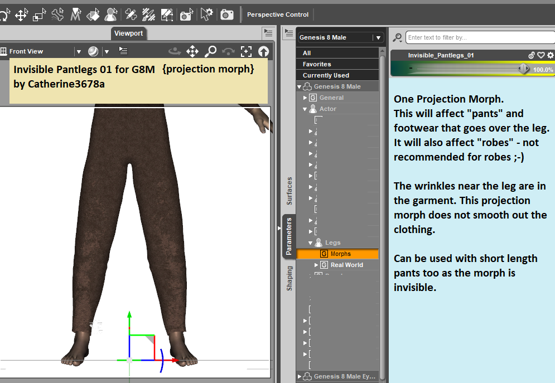Click the link toggle beside Invisible_Pantlegs_01

pyautogui.click(x=530, y=55)
